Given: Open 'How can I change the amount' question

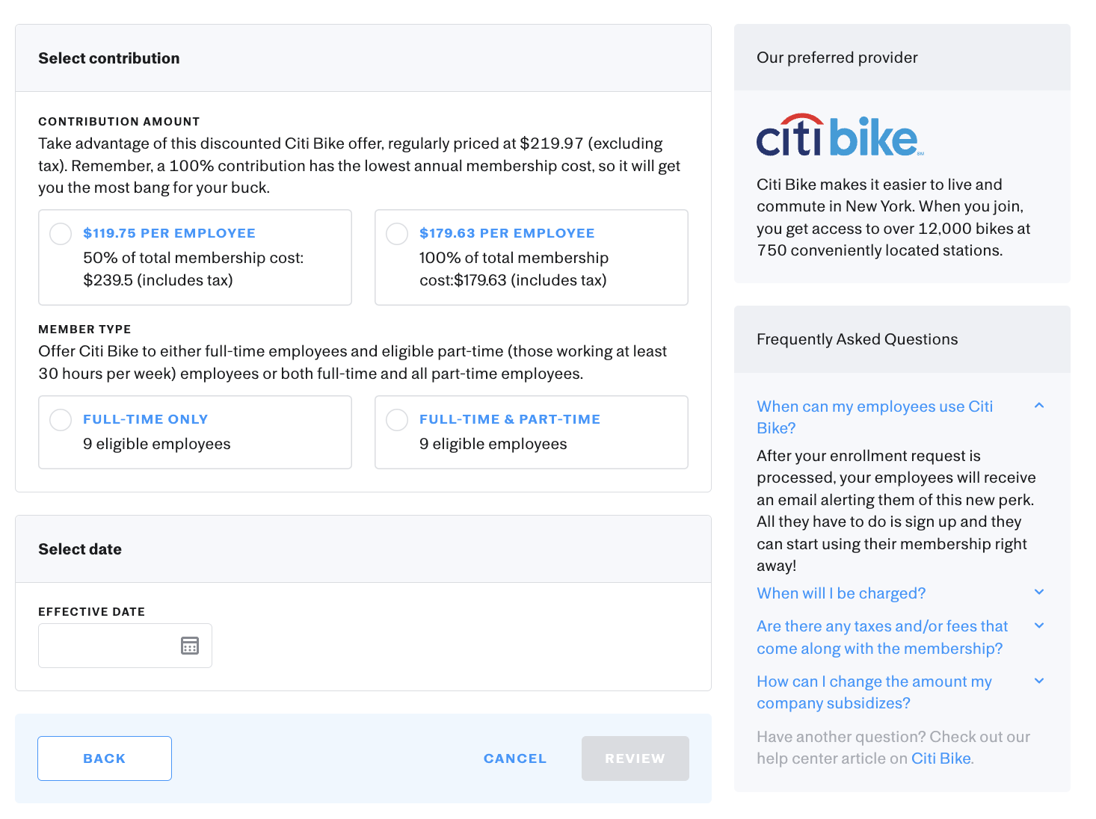Looking at the screenshot, I should (x=874, y=692).
